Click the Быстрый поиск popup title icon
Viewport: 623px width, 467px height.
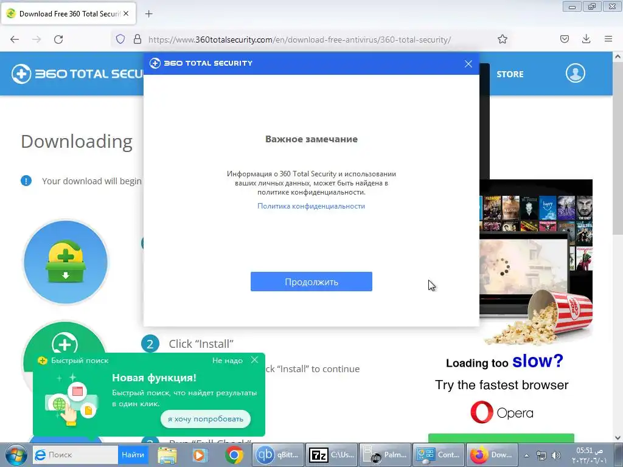42,361
